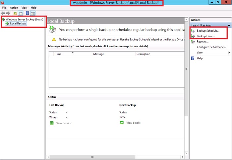
Task: Click the Status section heading
Action: coord(52,97)
